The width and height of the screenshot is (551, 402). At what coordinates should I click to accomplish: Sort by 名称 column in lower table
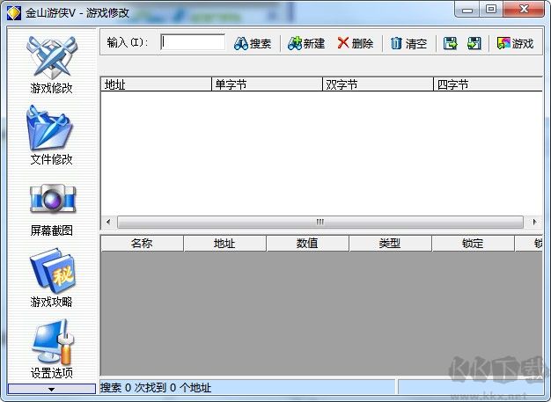click(142, 244)
